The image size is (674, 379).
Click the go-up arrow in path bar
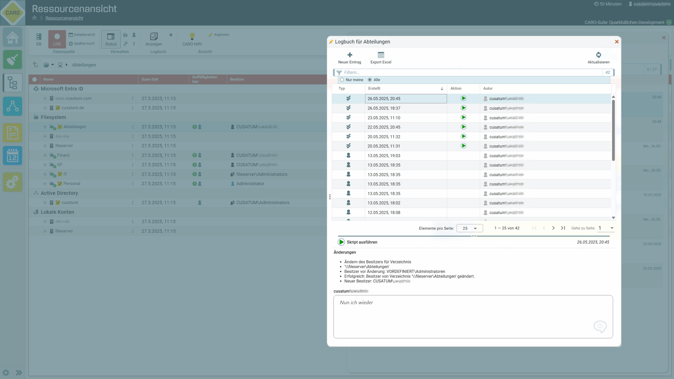(35, 64)
